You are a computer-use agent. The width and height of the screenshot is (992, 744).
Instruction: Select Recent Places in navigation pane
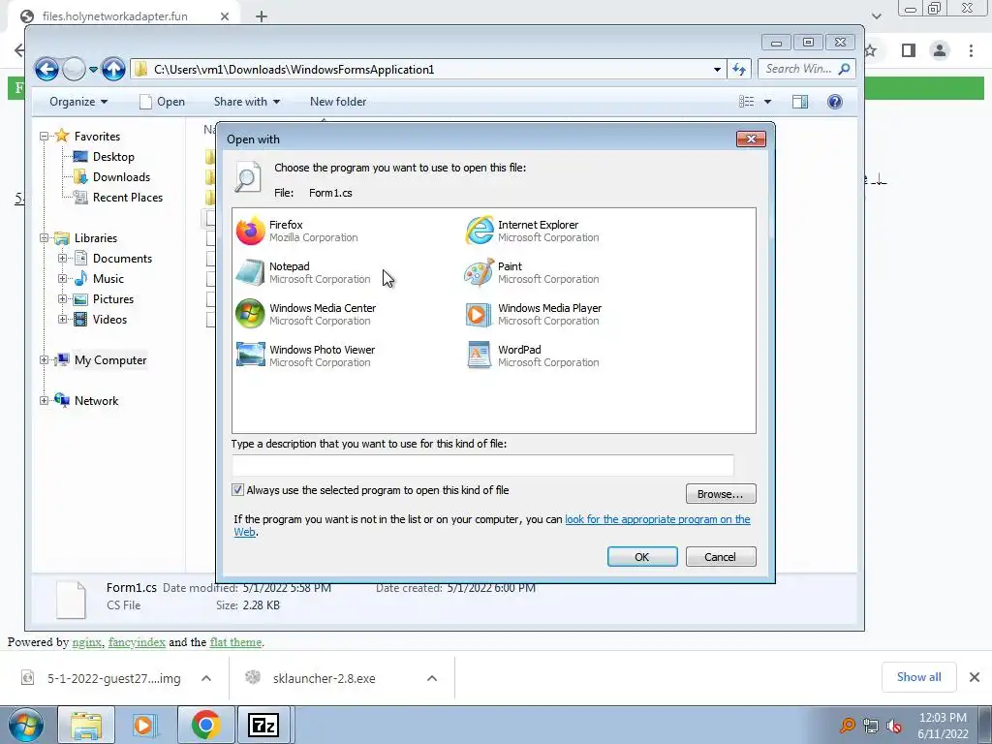[127, 197]
